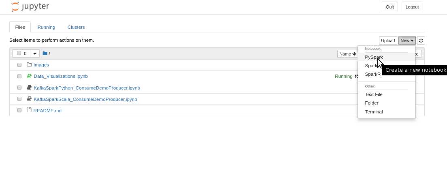Click the root folder breadcrumb icon
447x173 pixels.
tap(45, 53)
